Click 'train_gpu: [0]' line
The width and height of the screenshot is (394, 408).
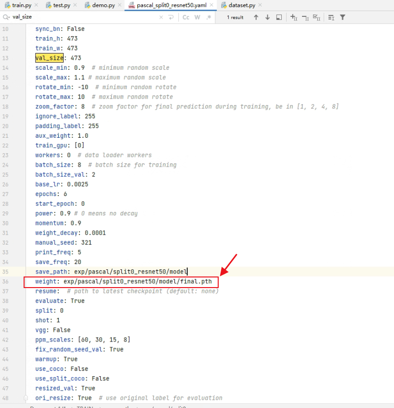click(x=60, y=145)
